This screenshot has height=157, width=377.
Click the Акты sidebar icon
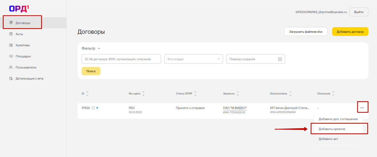point(11,34)
